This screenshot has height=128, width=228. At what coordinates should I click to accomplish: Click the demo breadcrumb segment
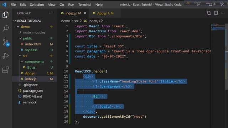click(66, 21)
